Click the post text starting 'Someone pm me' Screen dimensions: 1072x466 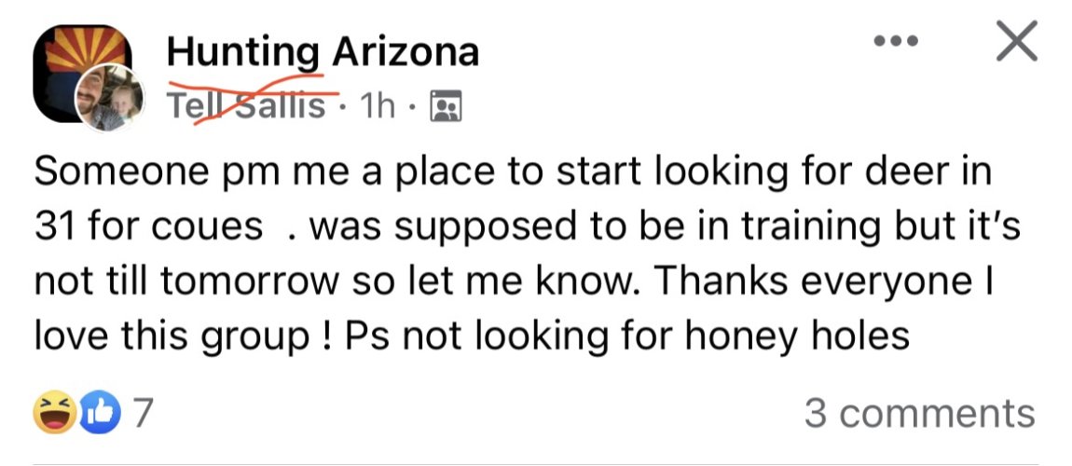click(528, 254)
